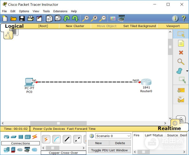Image resolution: width=189 pixels, height=155 pixels.
Task: Select Connections lightning category icon
Action: click(35, 137)
